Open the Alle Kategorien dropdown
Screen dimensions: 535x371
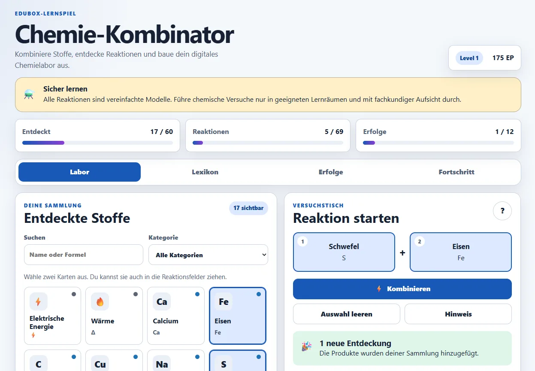208,255
